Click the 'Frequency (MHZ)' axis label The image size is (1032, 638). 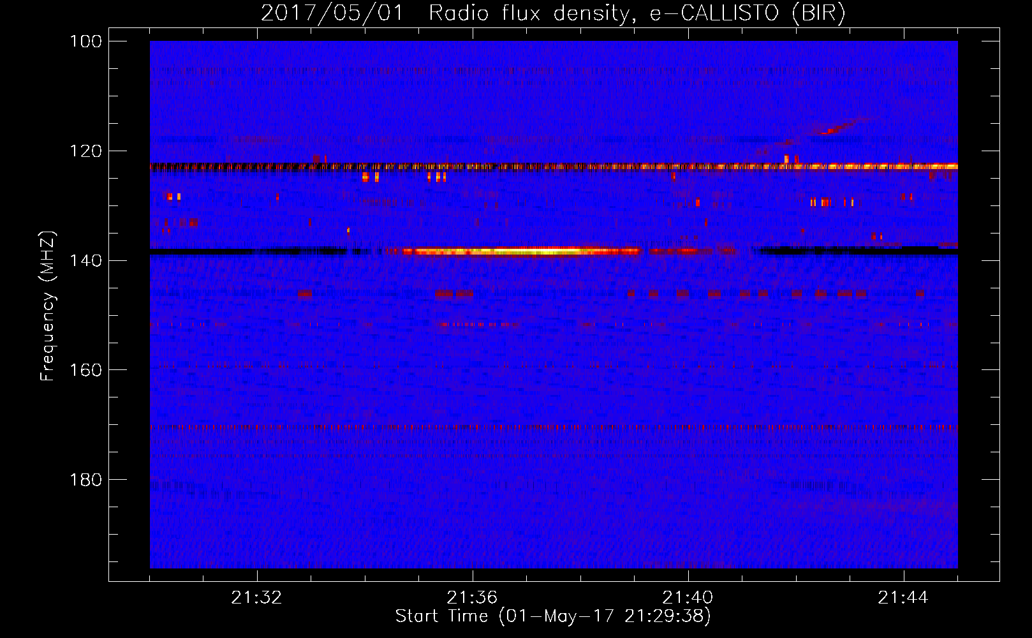[48, 306]
